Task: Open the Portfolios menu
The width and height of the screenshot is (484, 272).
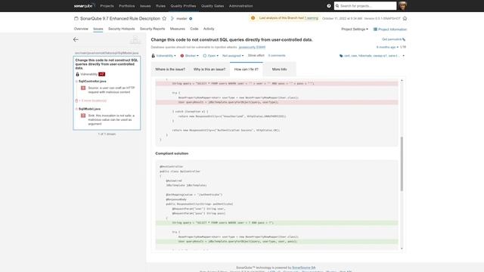Action: tap(127, 6)
